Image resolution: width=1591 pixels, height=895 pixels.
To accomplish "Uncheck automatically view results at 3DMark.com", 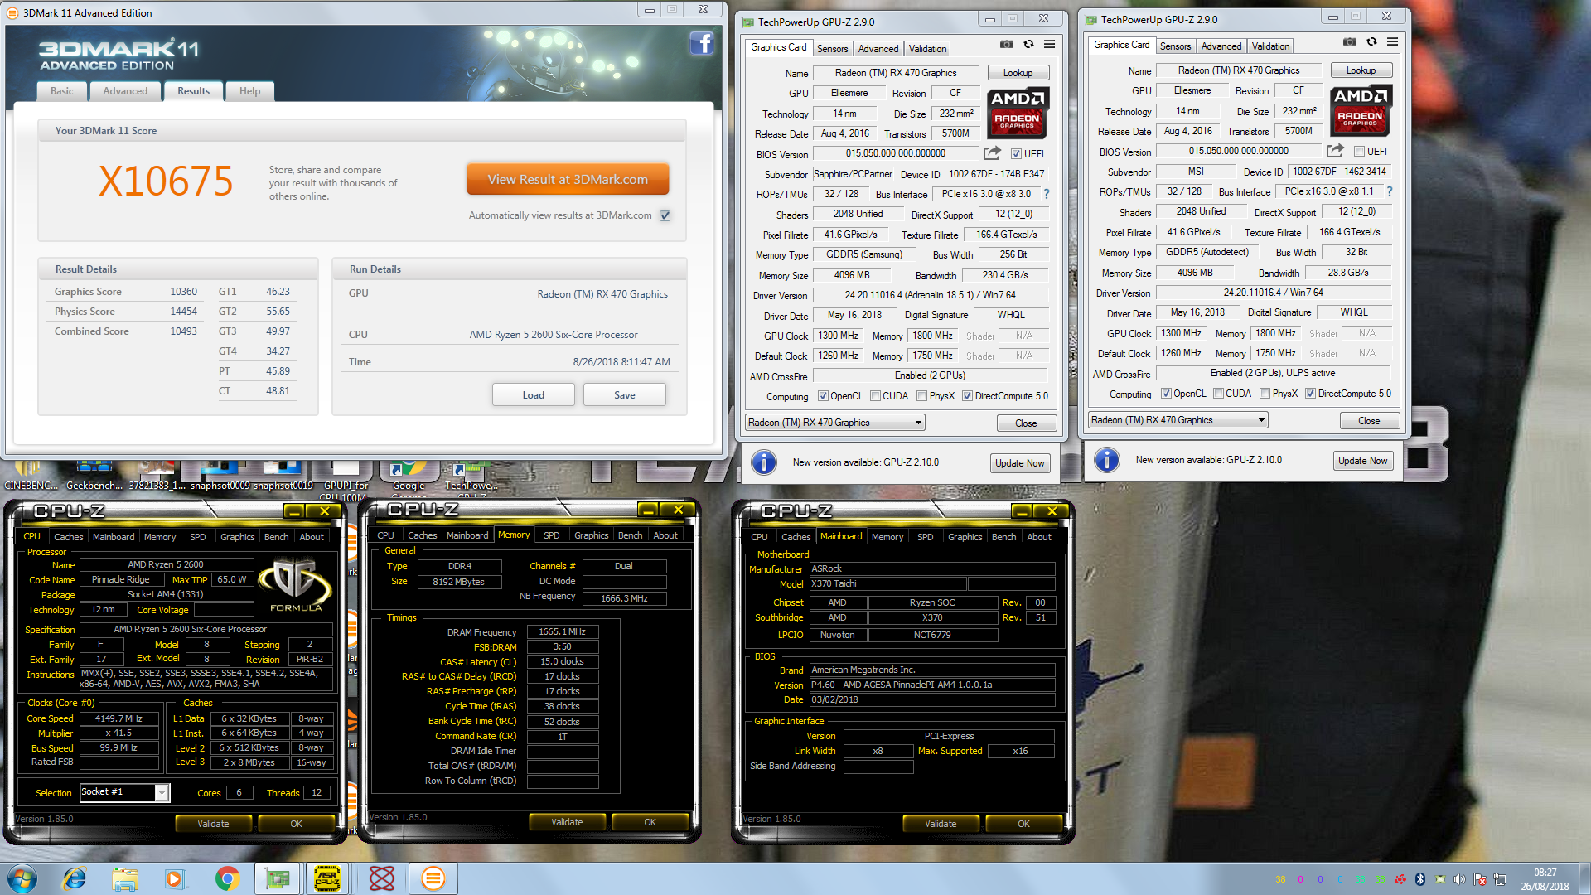I will [x=665, y=215].
